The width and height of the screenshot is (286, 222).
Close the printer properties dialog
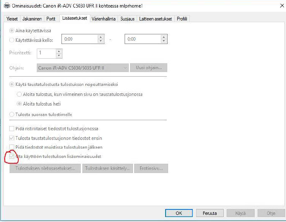coord(278,6)
